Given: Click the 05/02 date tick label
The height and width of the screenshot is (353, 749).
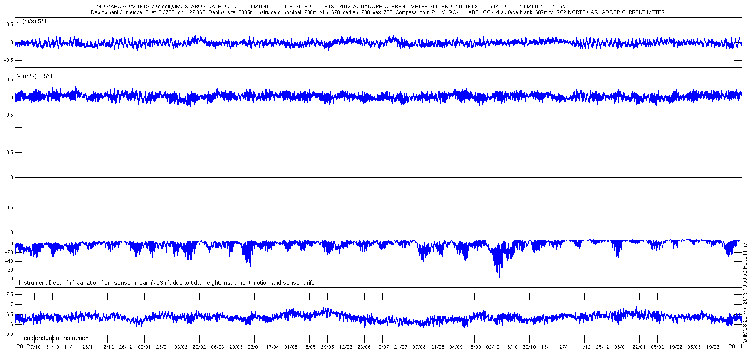Looking at the screenshot, I should click(657, 347).
